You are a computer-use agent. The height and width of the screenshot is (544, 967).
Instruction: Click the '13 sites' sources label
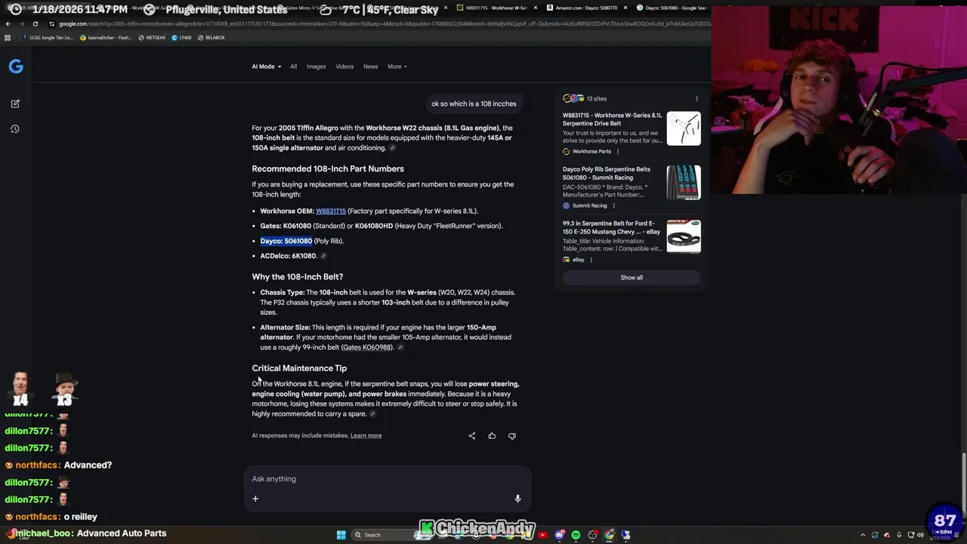[x=597, y=98]
